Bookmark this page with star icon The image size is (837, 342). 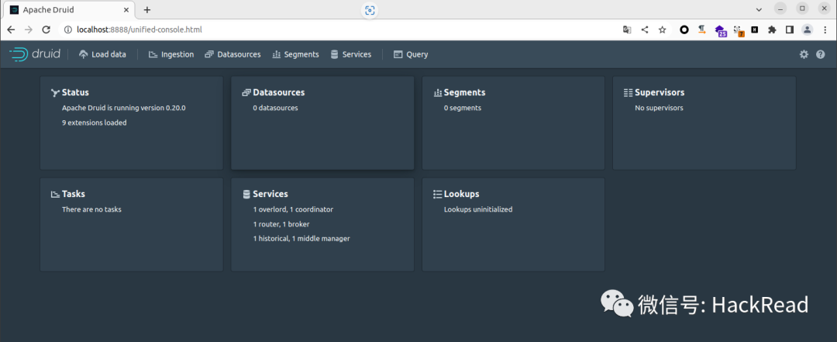point(663,30)
